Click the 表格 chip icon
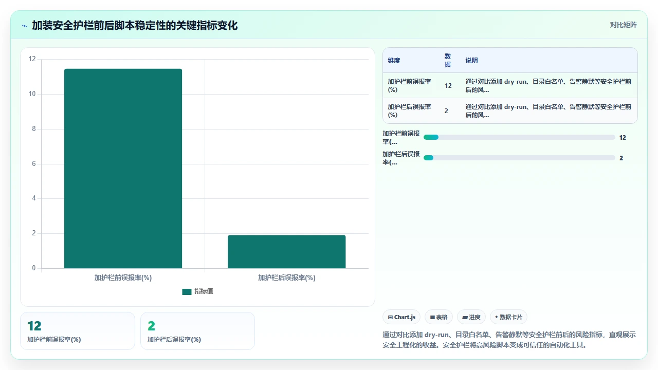The image size is (658, 370). (432, 318)
